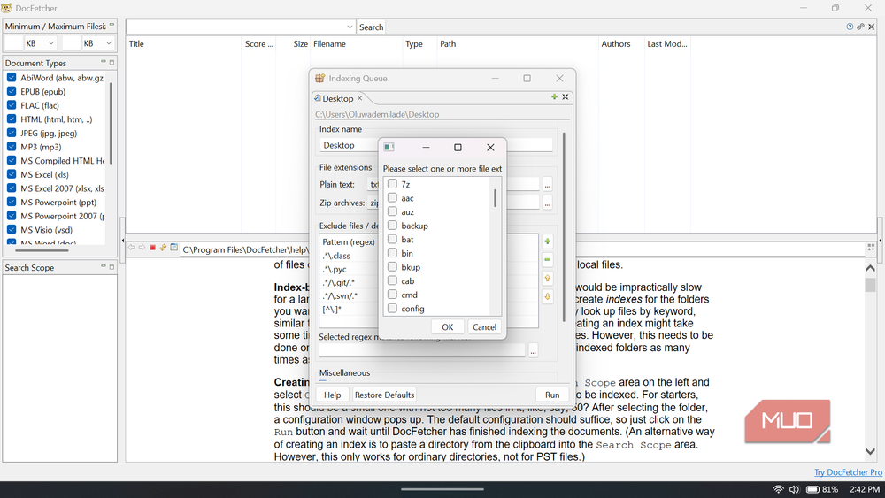This screenshot has width=885, height=498.
Task: Click the HTML viewer toggle icon at the preview bar's right end
Action: [x=871, y=248]
